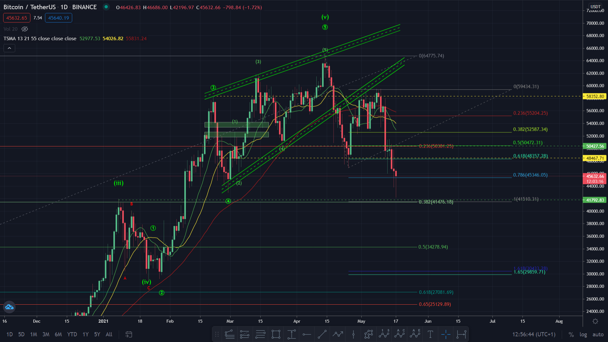Select the Text annotation tool
The width and height of the screenshot is (608, 342).
coord(430,334)
